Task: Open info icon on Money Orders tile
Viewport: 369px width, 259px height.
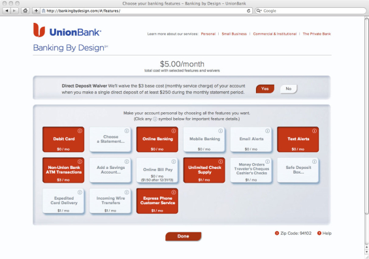Action: 267,162
